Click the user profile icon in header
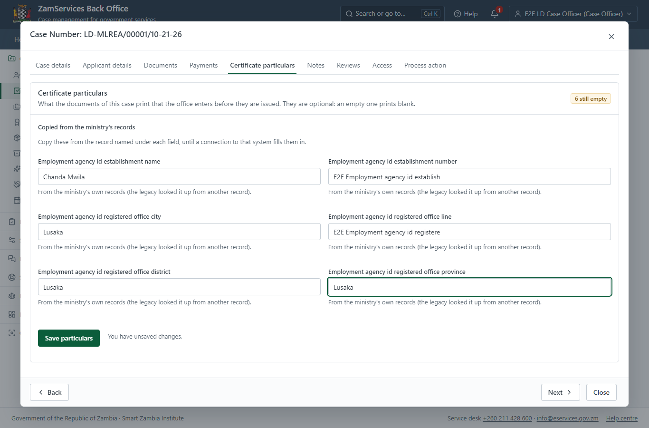This screenshot has width=649, height=428. (x=518, y=14)
